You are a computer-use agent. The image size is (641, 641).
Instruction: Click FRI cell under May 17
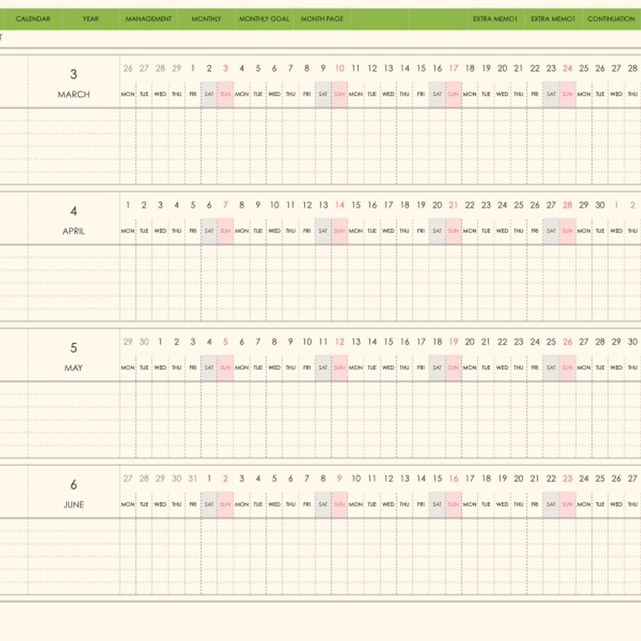421,368
